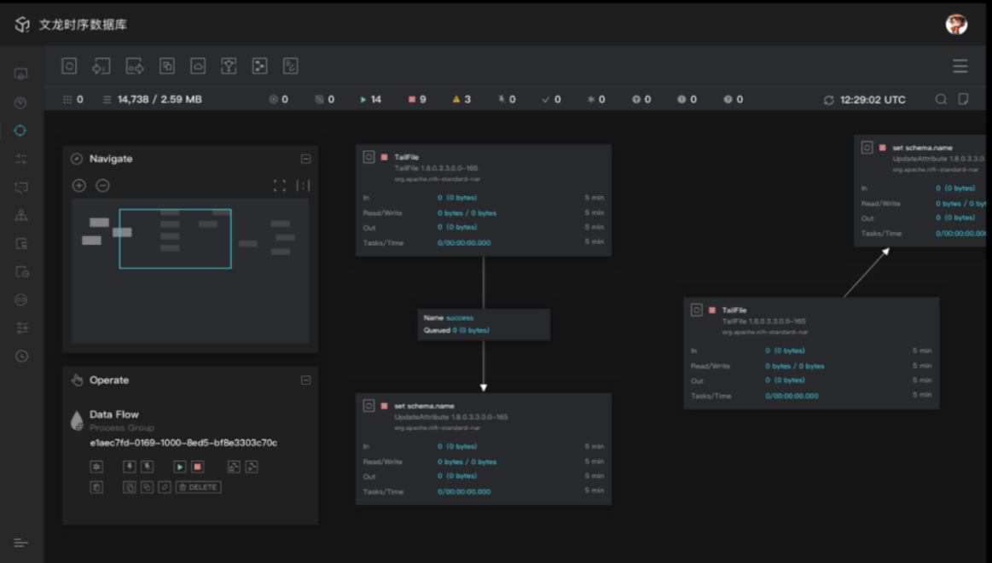
Task: Click Read/Write value on top-left TailFile
Action: pyautogui.click(x=467, y=213)
